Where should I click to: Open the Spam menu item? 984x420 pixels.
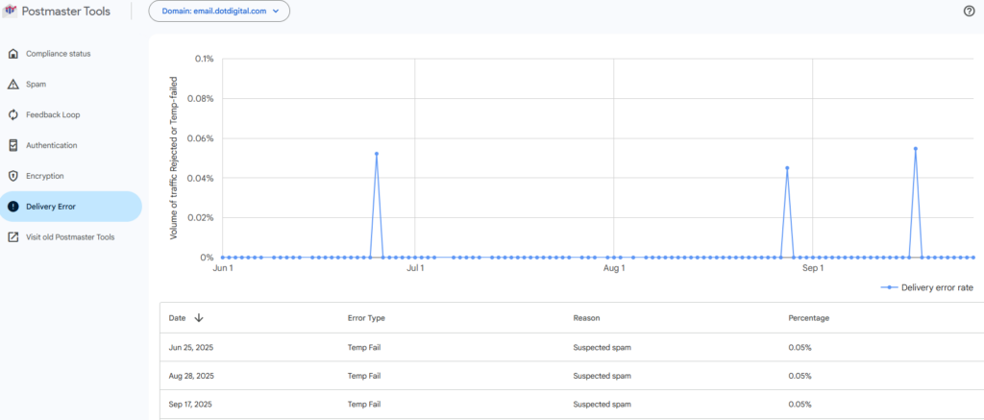36,85
